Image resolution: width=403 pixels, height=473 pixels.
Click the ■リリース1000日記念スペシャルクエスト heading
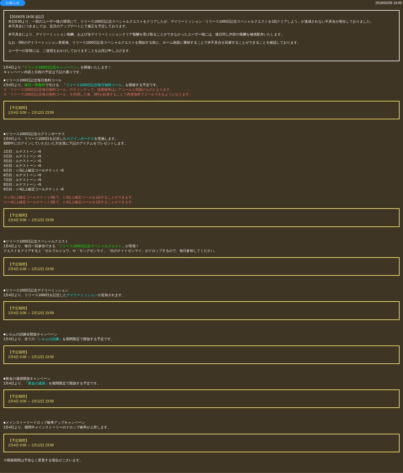tap(36, 241)
